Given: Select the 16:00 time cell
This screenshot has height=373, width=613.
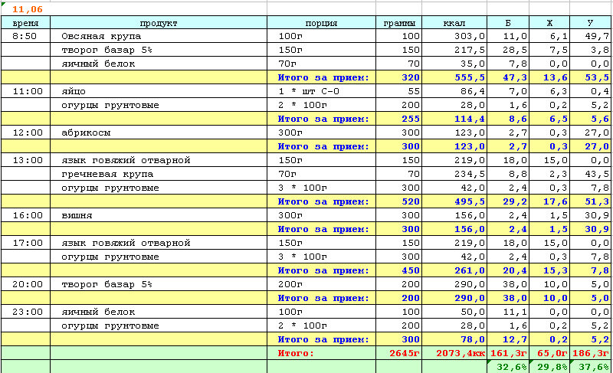Looking at the screenshot, I should pos(26,215).
